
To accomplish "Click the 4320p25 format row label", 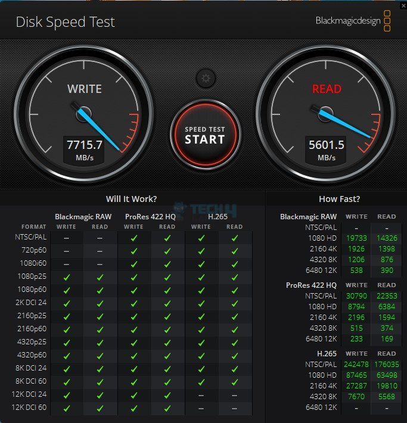I will (32, 342).
